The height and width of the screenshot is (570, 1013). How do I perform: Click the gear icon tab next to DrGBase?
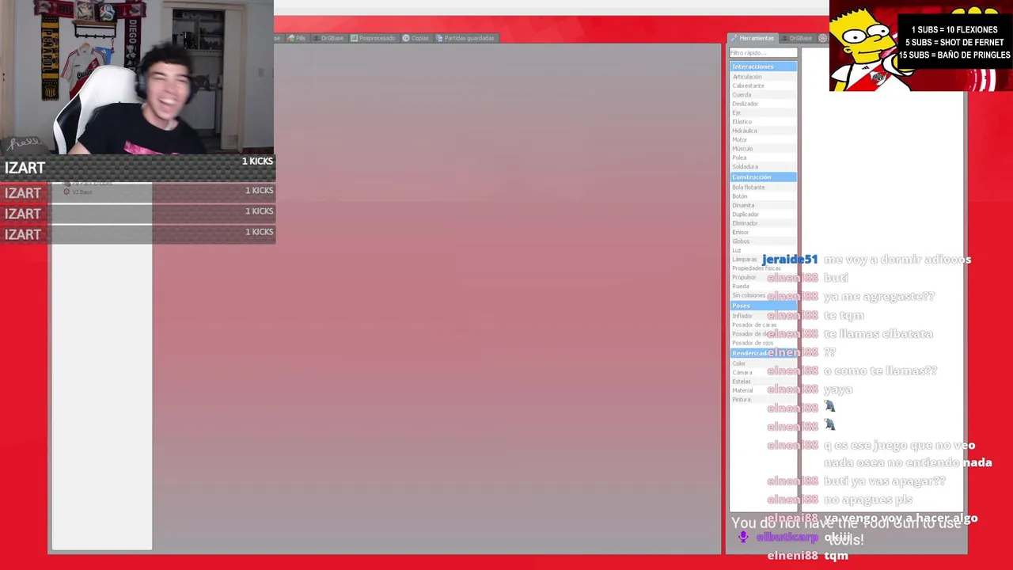click(822, 38)
